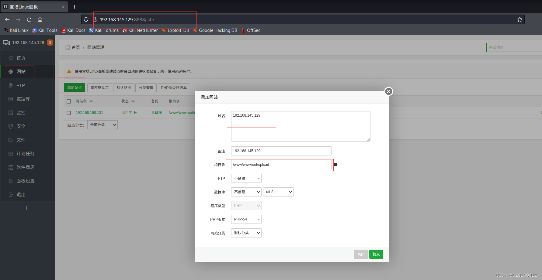Open the OffSec bookmark

coord(251,30)
